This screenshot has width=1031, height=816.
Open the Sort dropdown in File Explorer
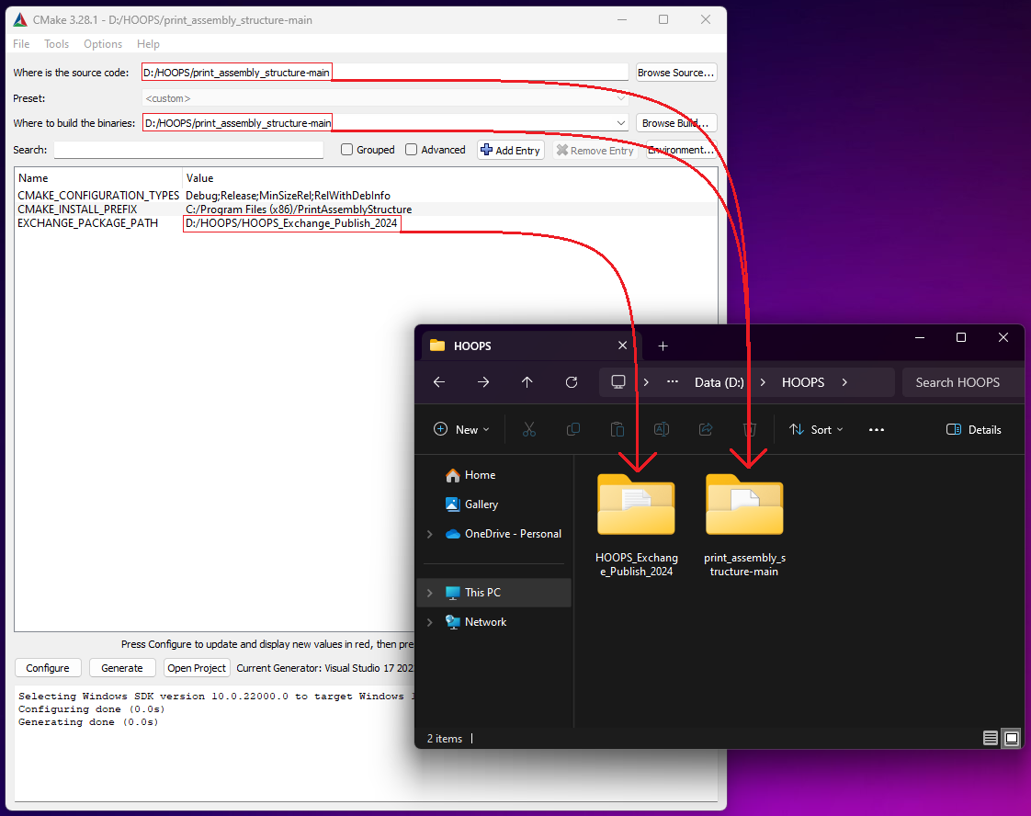click(x=816, y=429)
